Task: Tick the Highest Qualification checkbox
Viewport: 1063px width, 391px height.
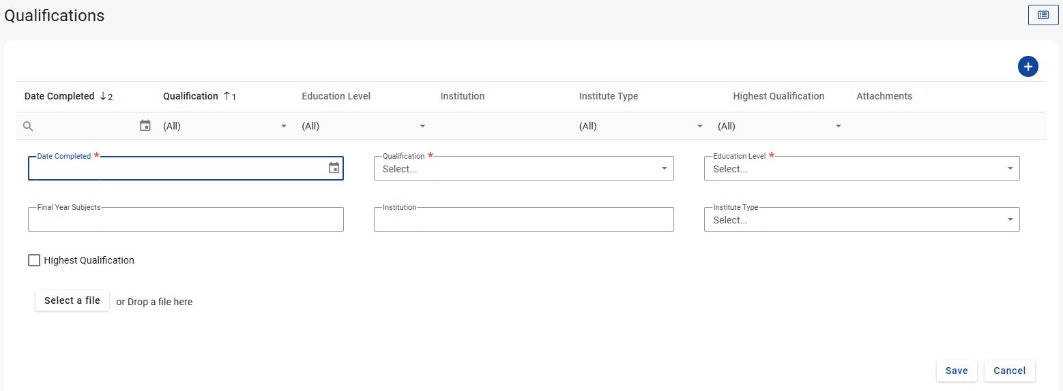Action: click(x=34, y=260)
